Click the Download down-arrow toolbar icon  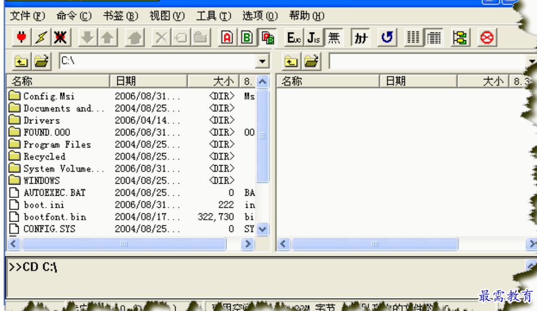click(x=88, y=37)
